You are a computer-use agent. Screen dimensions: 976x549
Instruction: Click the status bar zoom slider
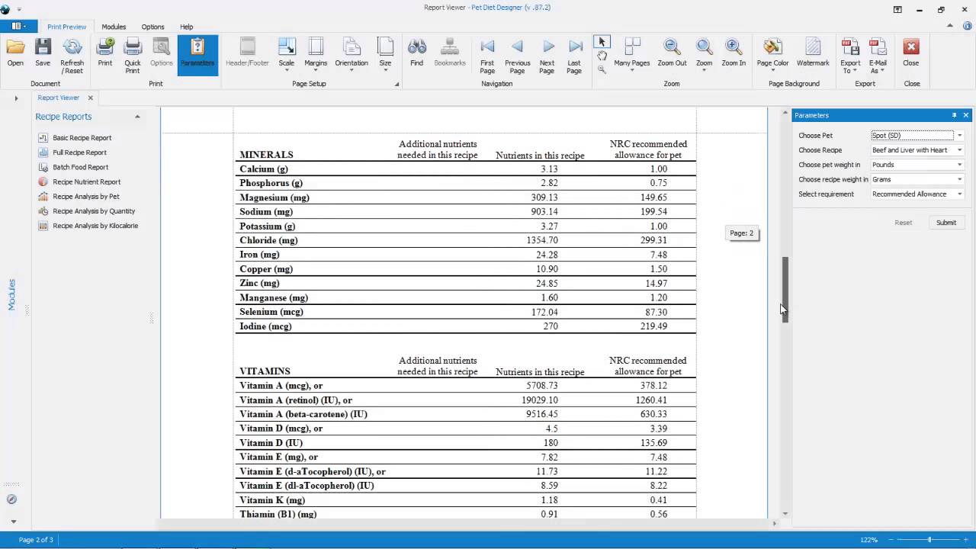coord(929,540)
